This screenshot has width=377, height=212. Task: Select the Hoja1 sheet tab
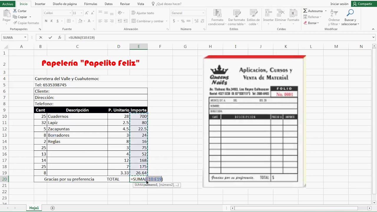click(x=34, y=208)
